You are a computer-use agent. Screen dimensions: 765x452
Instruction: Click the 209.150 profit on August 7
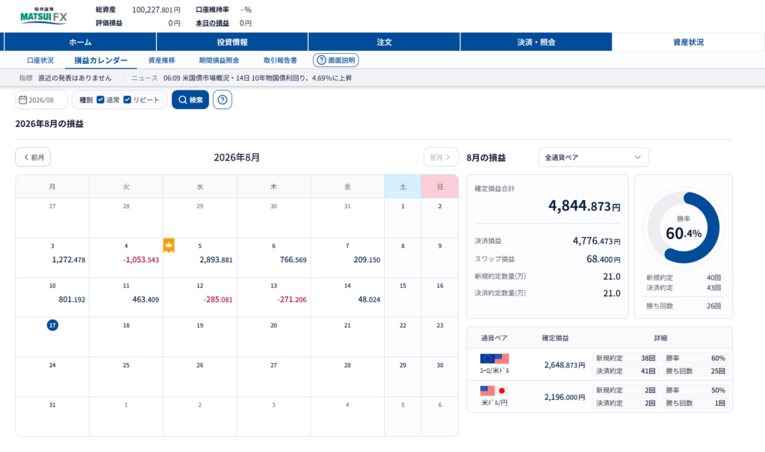367,260
